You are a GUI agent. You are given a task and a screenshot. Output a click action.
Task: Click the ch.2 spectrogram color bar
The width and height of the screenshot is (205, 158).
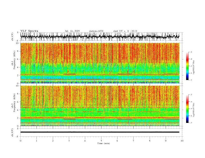point(187,109)
